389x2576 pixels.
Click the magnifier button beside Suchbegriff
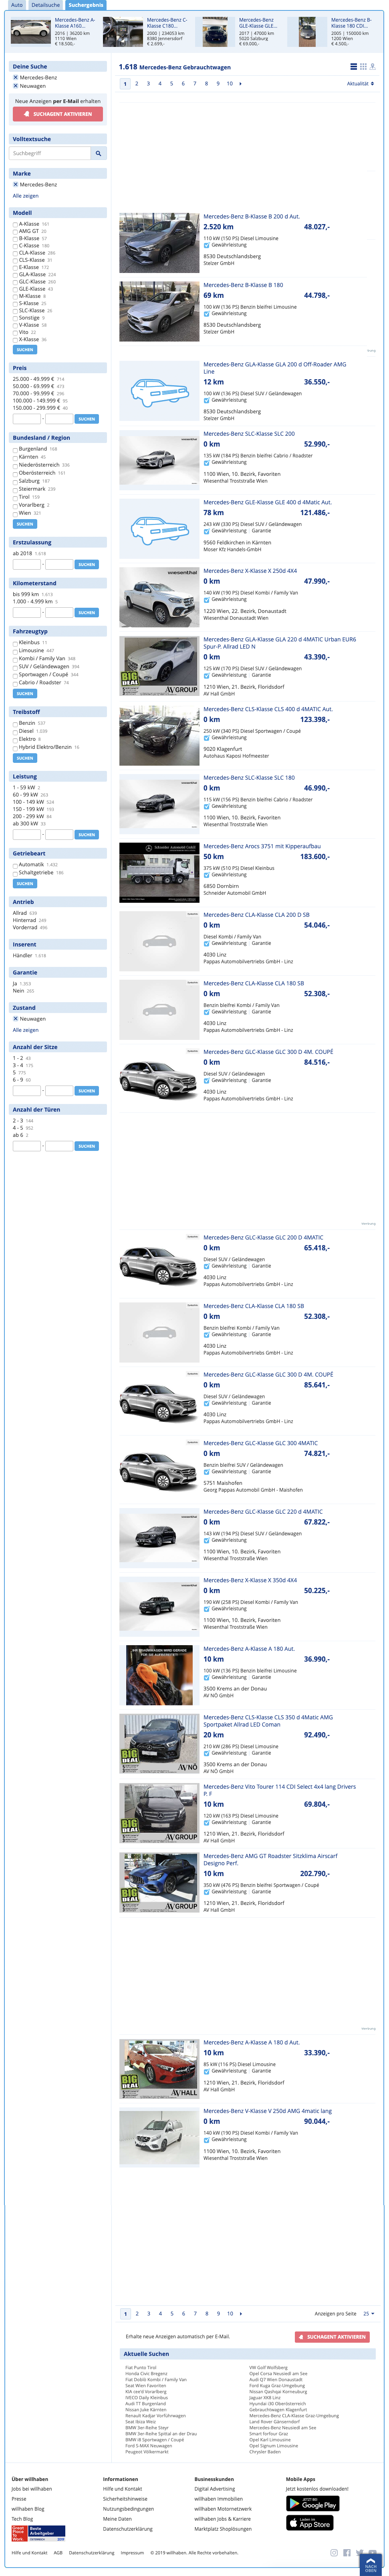(x=98, y=154)
